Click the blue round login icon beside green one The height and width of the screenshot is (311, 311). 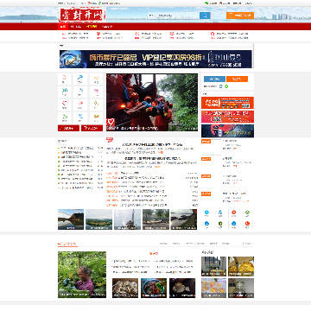point(221,86)
